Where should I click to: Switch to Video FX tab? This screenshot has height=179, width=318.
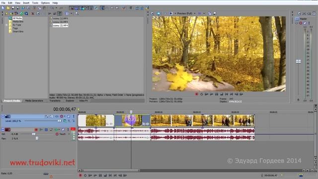pyautogui.click(x=83, y=100)
